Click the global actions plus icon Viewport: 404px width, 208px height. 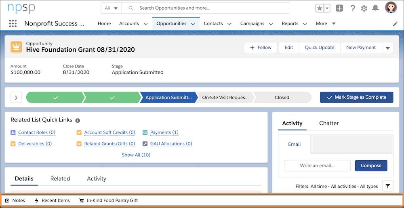339,8
